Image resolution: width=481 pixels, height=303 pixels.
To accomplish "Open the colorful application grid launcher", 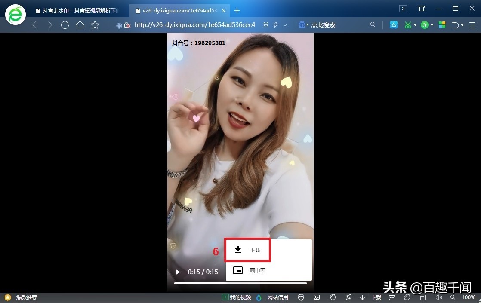I will click(442, 25).
